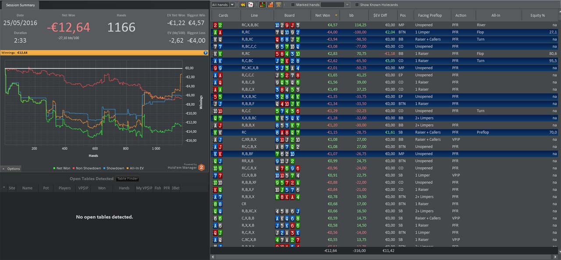
Task: Click the session date 25/05/2016
Action: coord(20,23)
